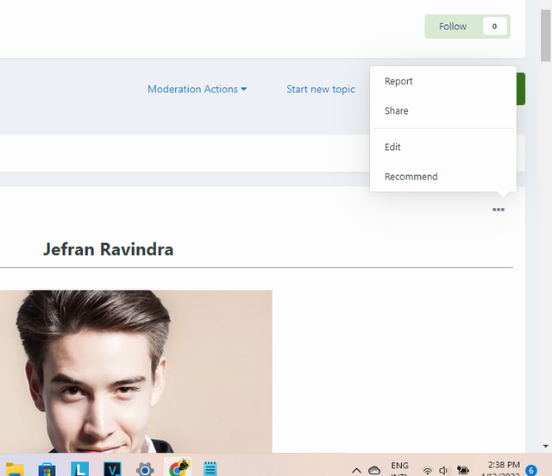Open the portrait photo of the man
This screenshot has height=476, width=552.
click(x=136, y=372)
